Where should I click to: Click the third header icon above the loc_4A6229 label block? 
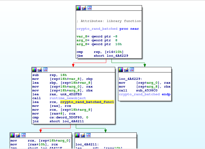[x=132, y=70]
